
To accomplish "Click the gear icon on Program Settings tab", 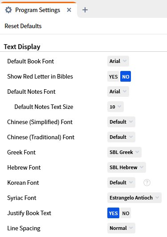I will [8, 10].
